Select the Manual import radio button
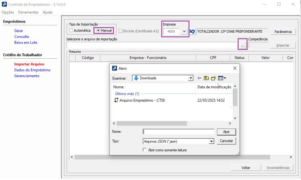The width and height of the screenshot is (301, 180). click(98, 31)
